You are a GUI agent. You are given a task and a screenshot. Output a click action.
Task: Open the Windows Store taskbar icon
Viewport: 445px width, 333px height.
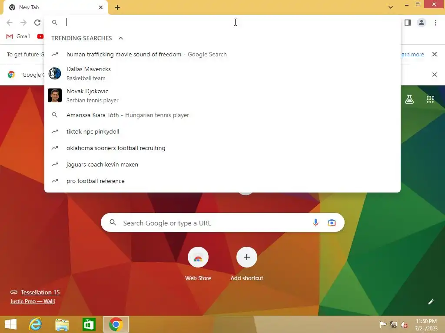coord(89,324)
